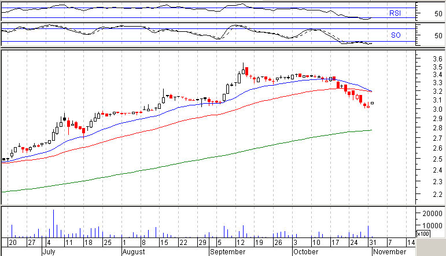Click the 3.4 price axis value
Image resolution: width=446 pixels, height=256 pixels.
tap(437, 75)
